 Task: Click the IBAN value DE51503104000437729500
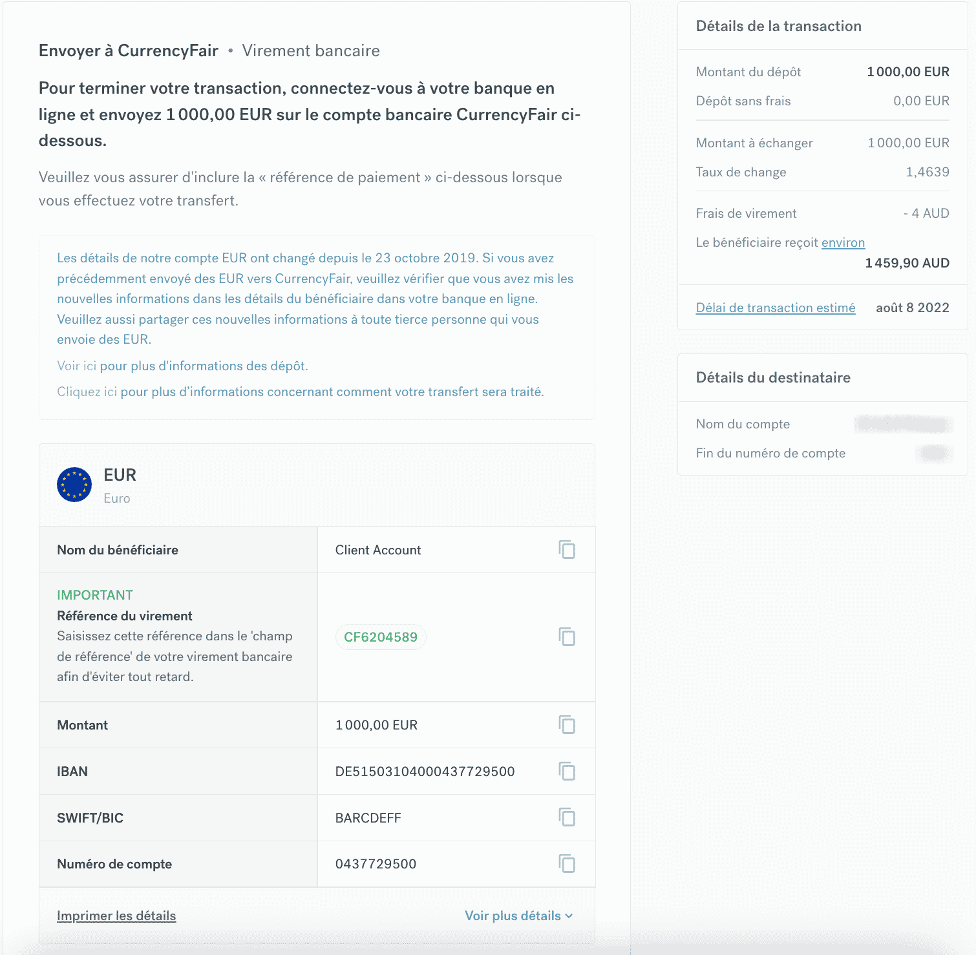(425, 771)
